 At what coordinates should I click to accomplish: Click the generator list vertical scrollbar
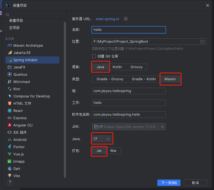[65, 100]
